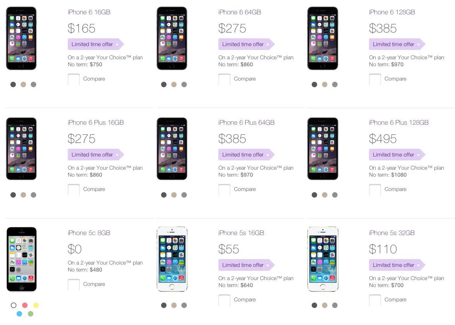Screen dimensions: 455x325
Task: Click the iPhone 5s 16GB product name
Action: coord(241,233)
